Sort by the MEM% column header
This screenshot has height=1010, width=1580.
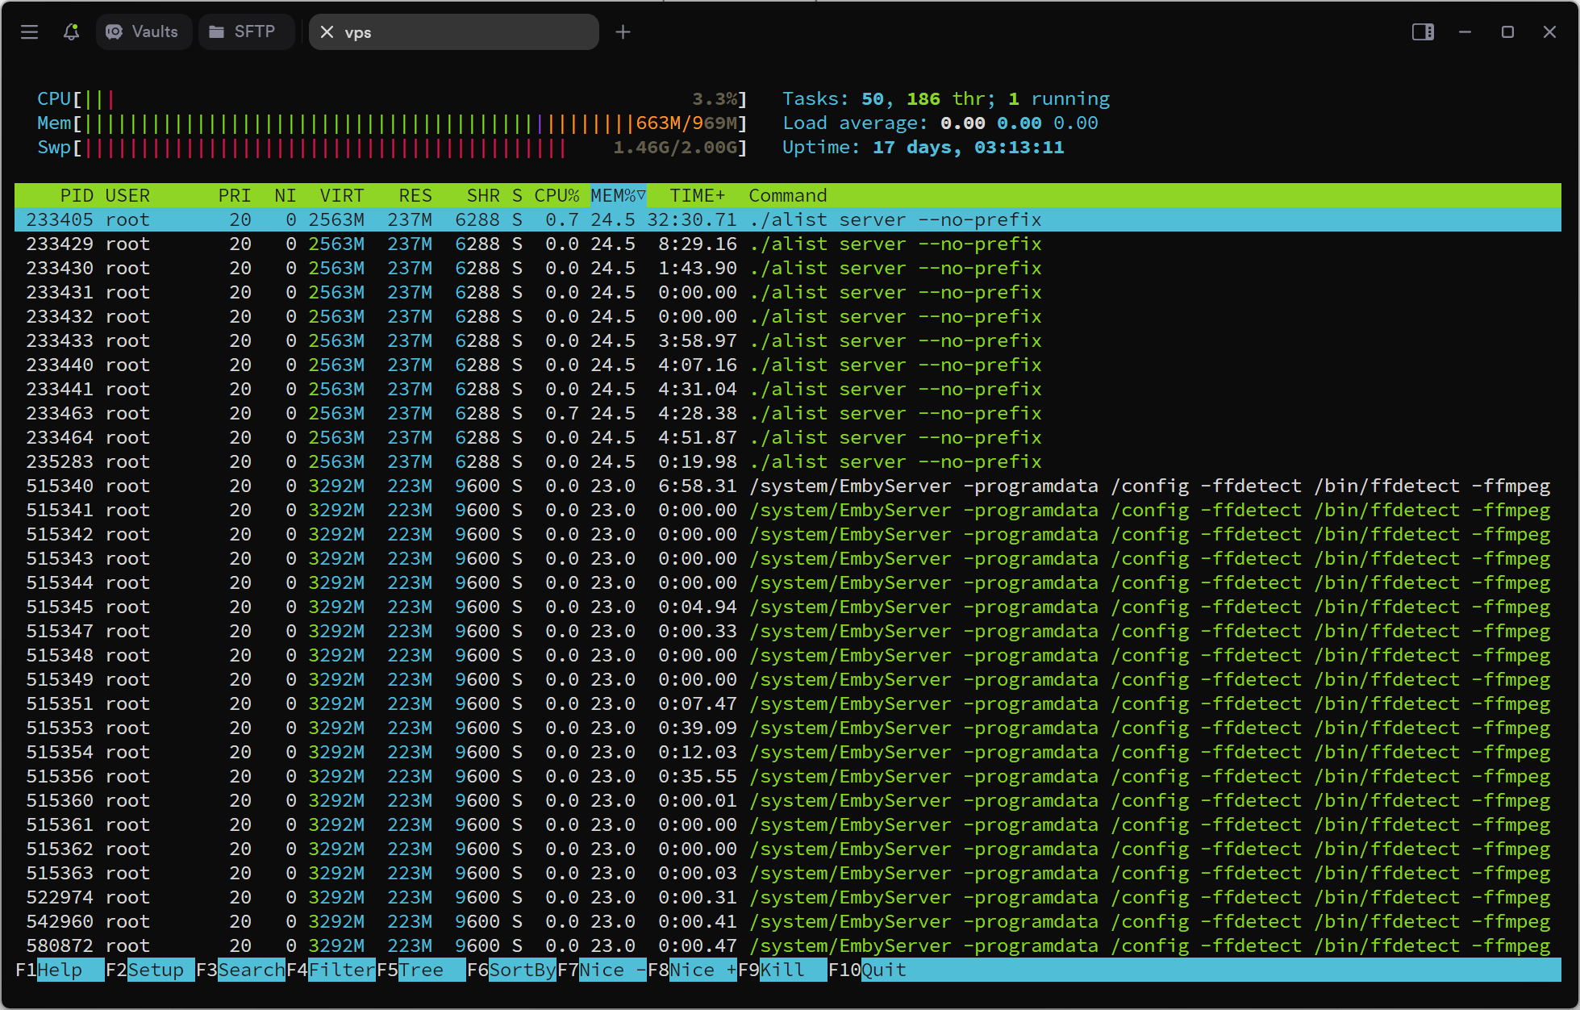pyautogui.click(x=617, y=196)
